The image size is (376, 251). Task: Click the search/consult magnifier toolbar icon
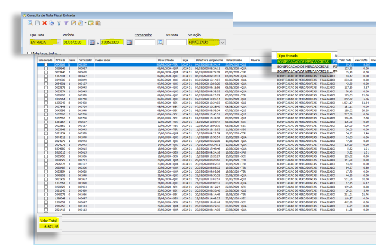(30, 23)
